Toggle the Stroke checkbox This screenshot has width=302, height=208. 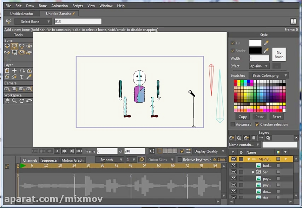tap(233, 51)
